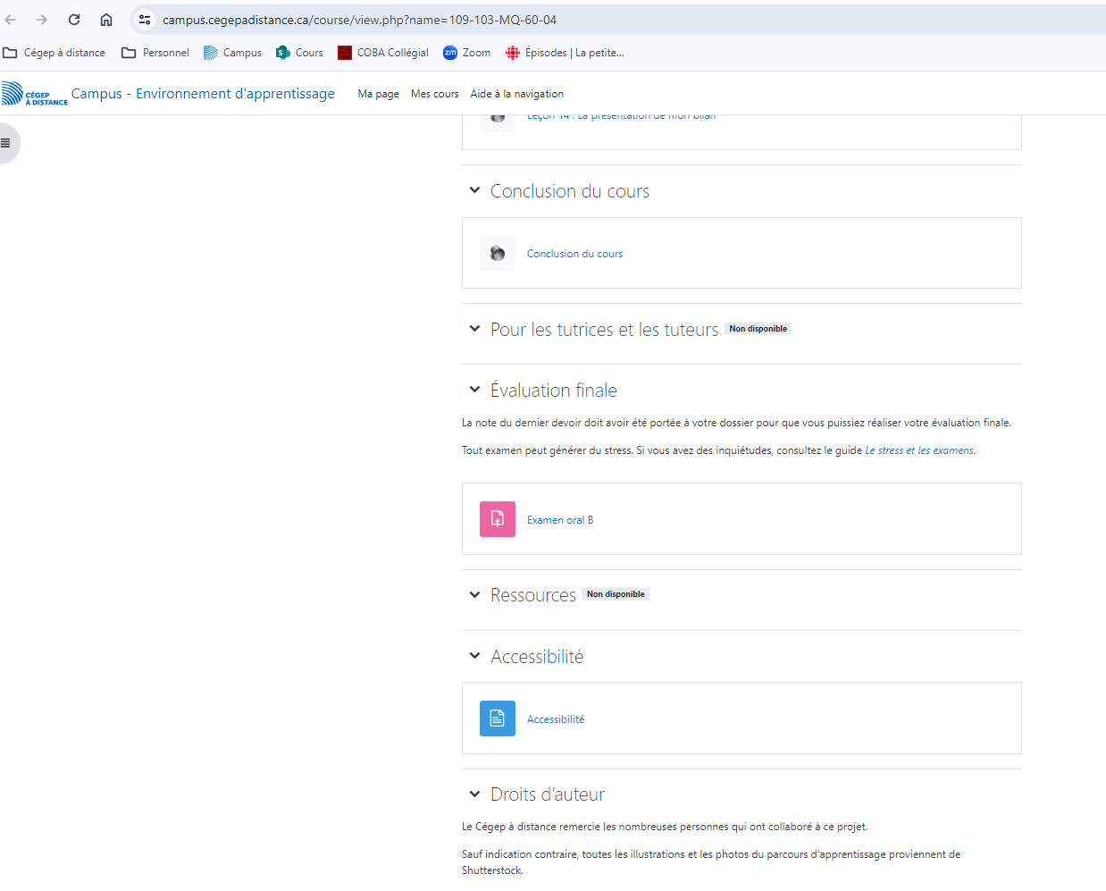Open the Examen oral B link
This screenshot has height=891, width=1106.
coord(560,520)
